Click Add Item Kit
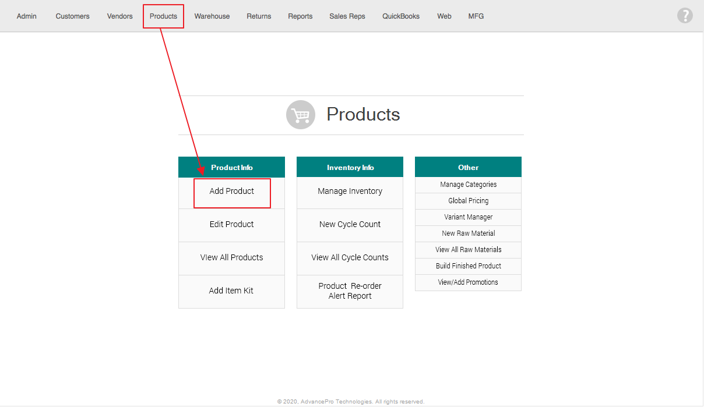Viewport: 704px width, 407px height. point(231,291)
